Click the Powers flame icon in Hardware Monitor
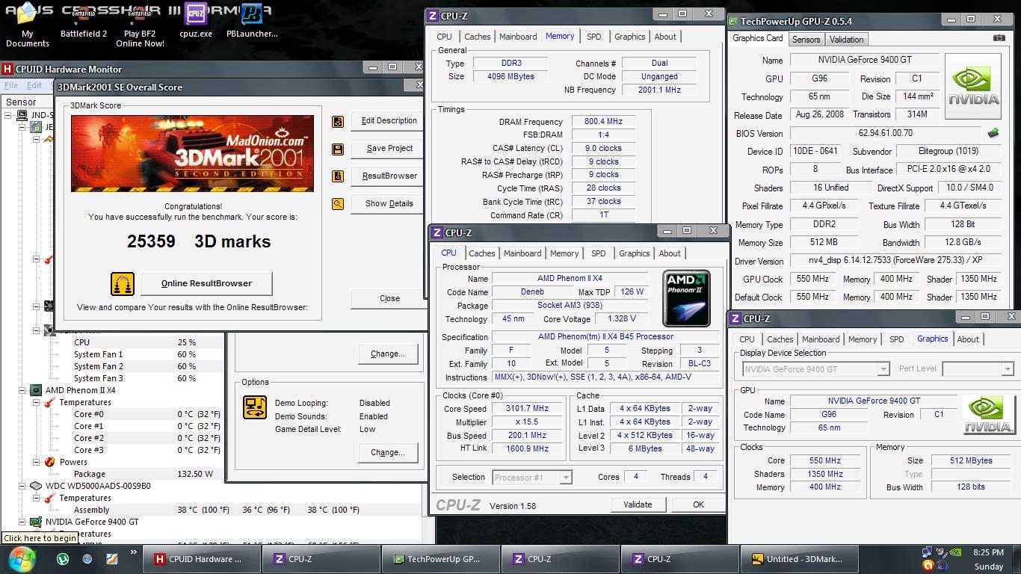1021x574 pixels. coord(49,462)
